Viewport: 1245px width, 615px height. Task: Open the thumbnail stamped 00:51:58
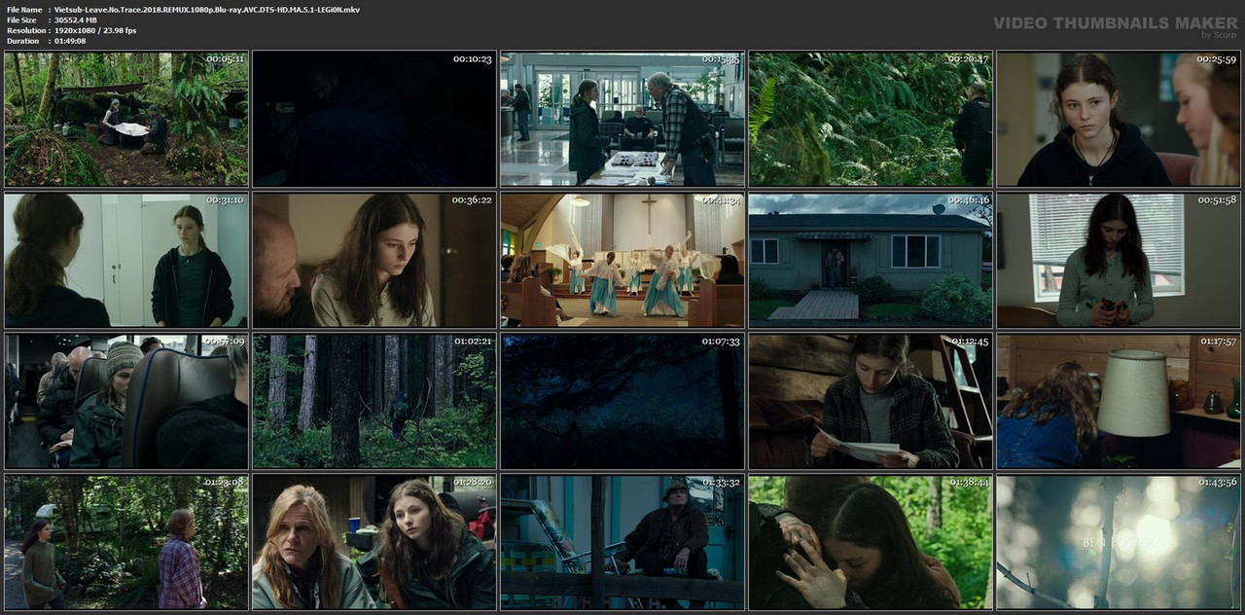click(1119, 260)
